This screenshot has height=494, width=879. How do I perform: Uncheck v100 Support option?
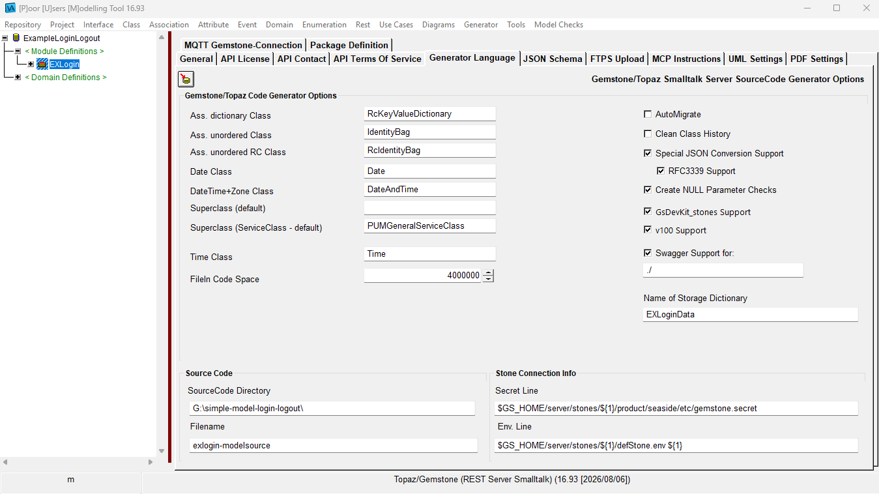(648, 230)
